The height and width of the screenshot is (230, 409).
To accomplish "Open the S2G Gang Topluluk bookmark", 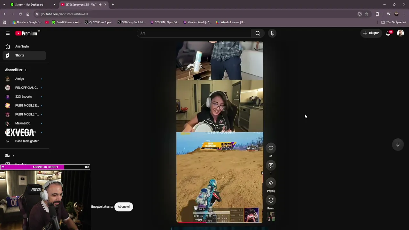I will click(x=132, y=22).
